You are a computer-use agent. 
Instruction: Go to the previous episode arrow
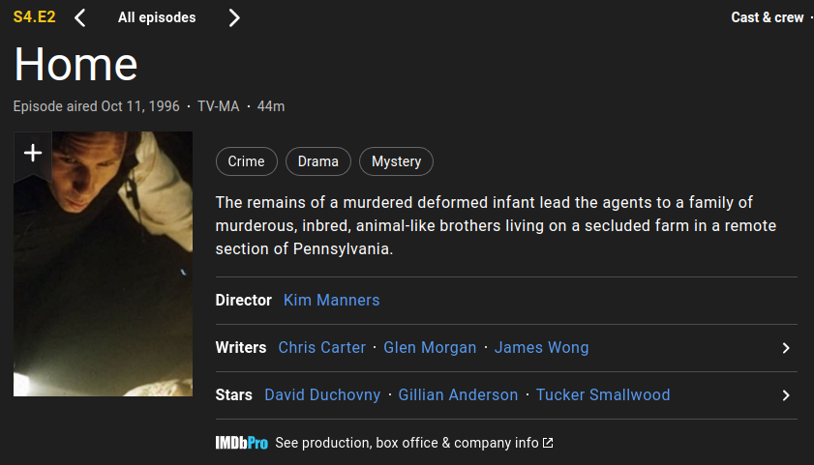[80, 17]
